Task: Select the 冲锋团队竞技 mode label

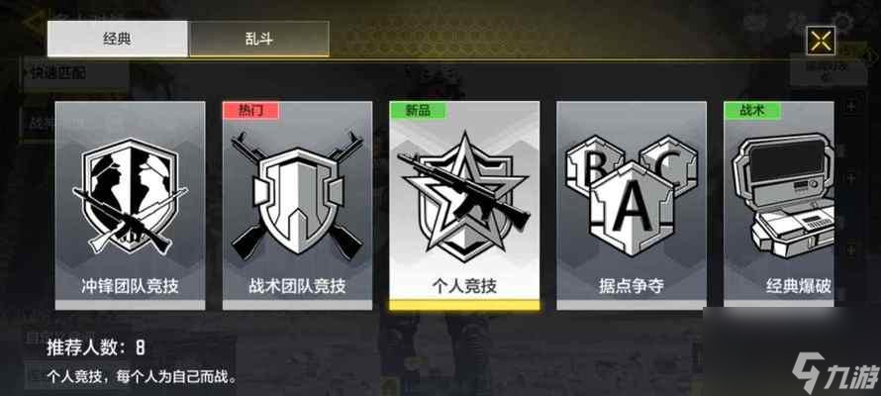Action: tap(130, 286)
